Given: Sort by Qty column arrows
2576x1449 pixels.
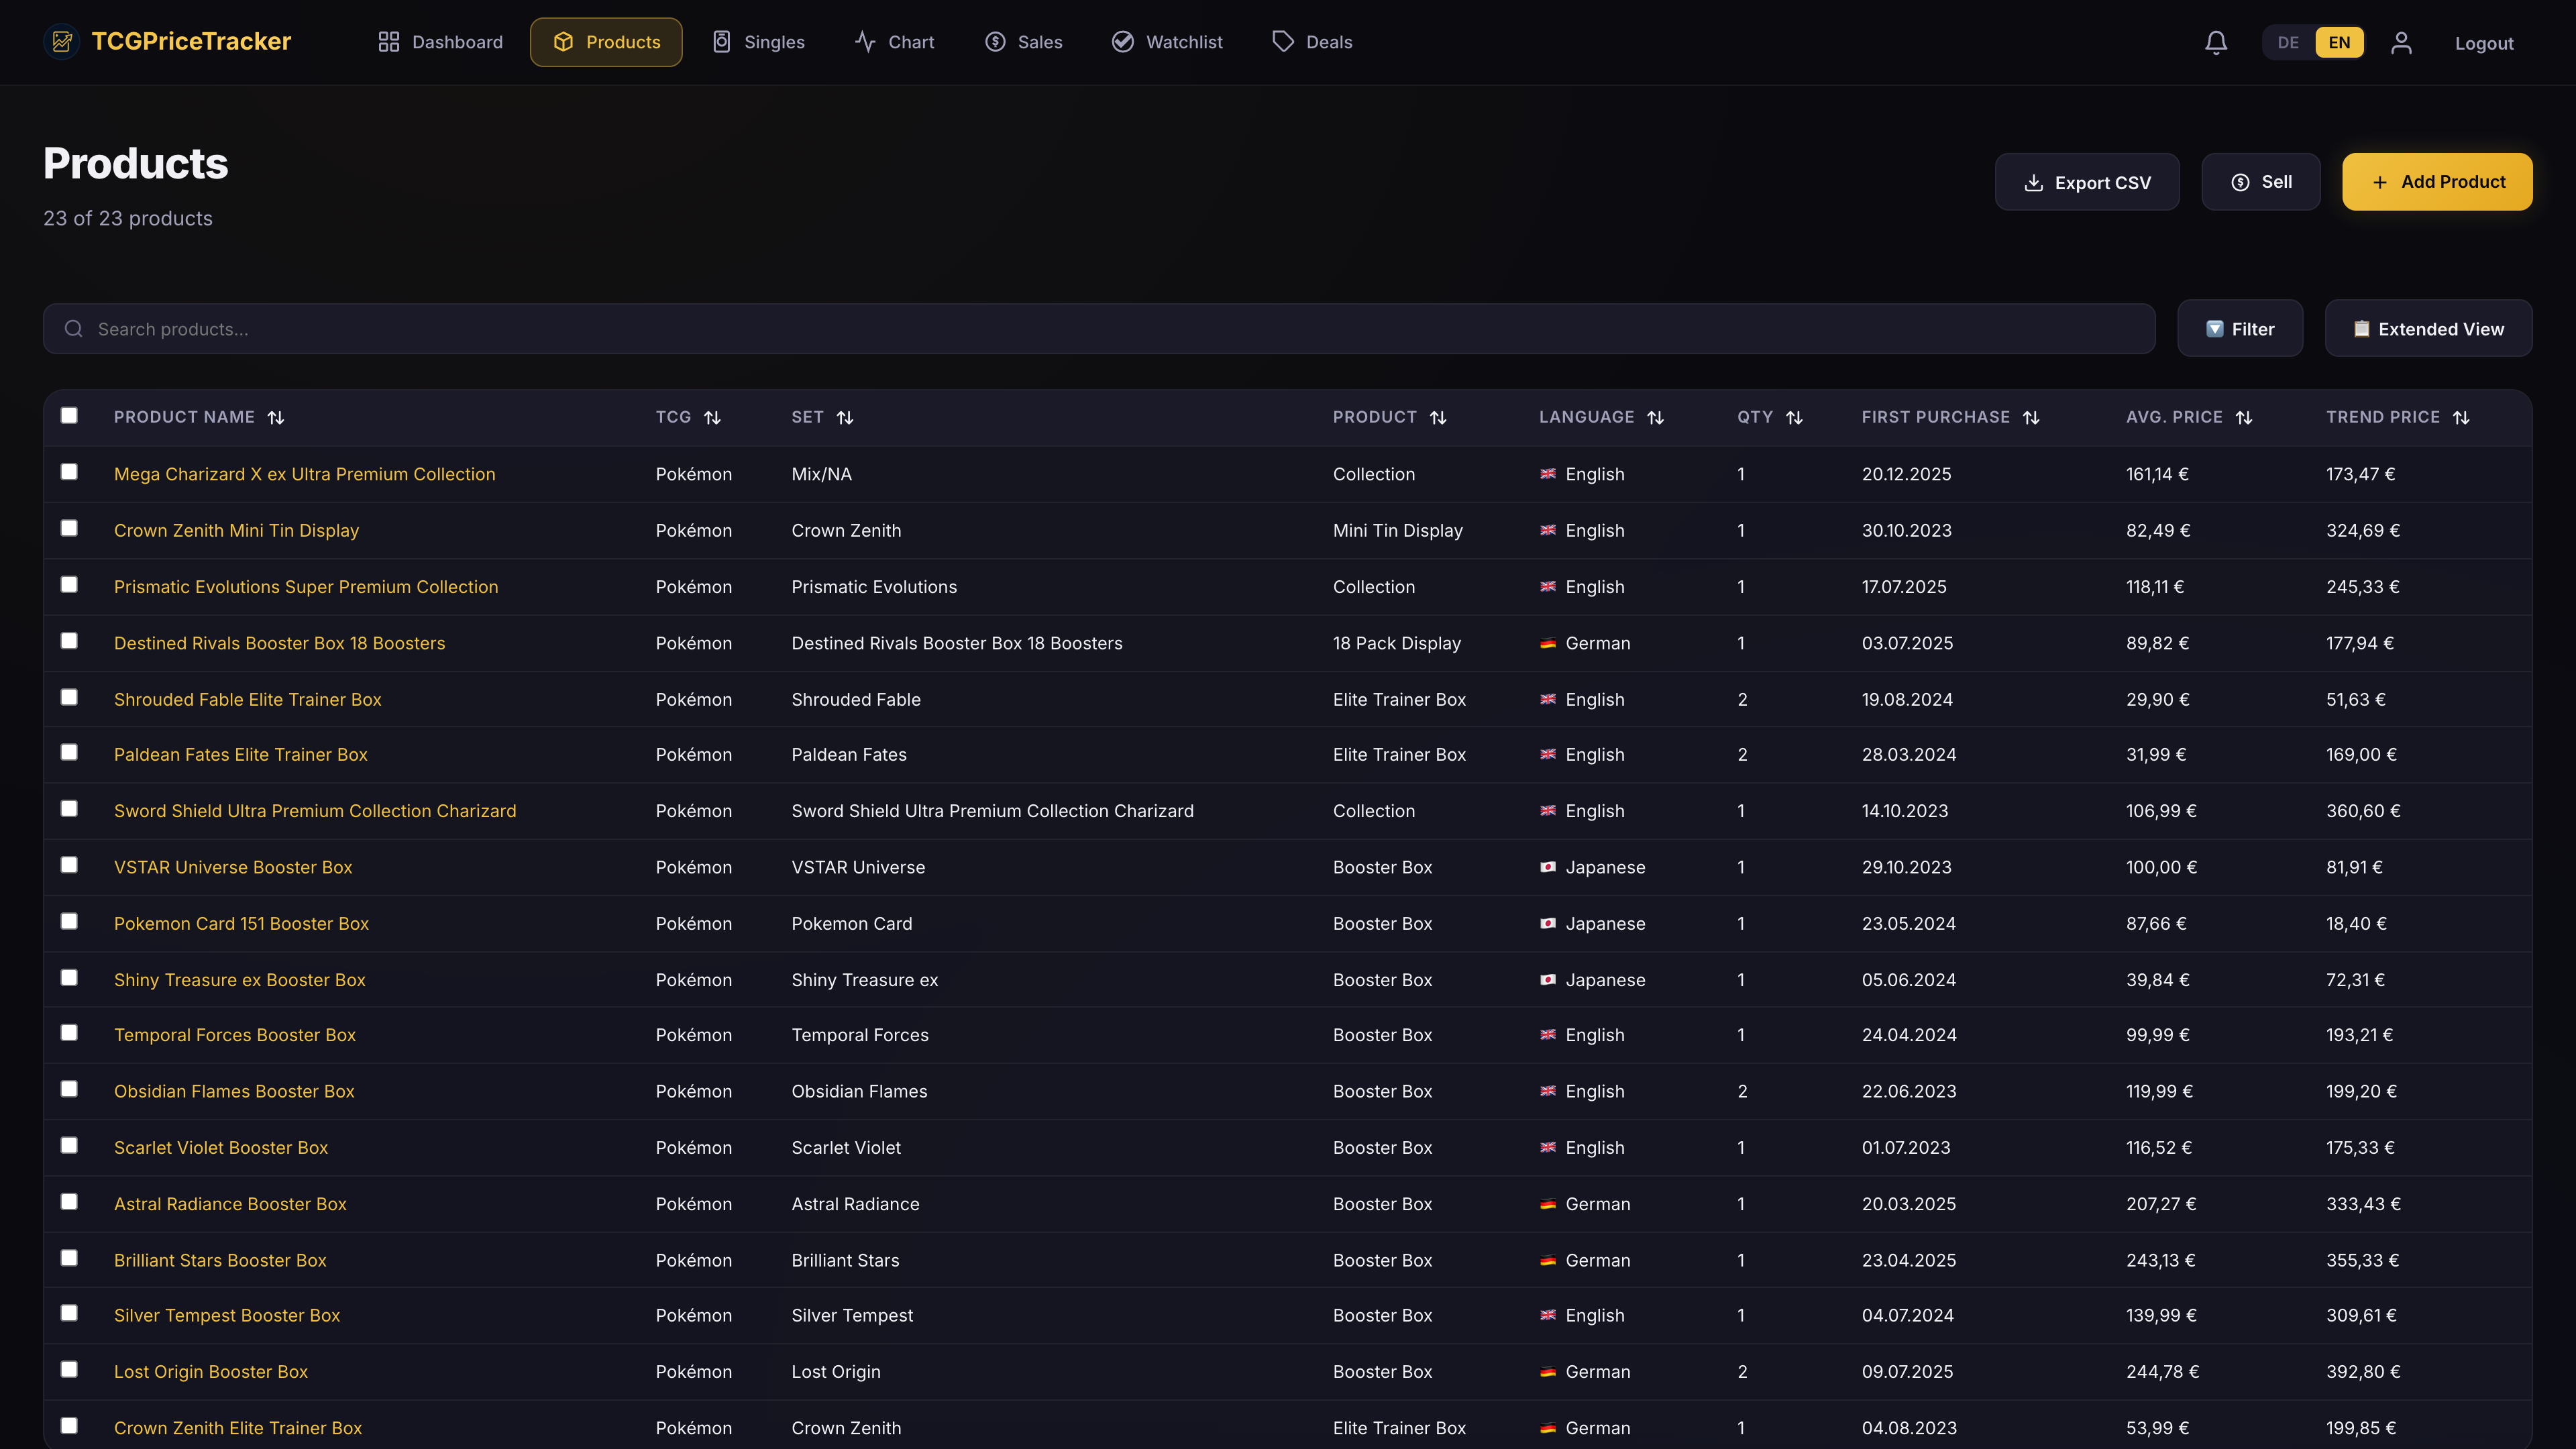Looking at the screenshot, I should [x=1794, y=417].
